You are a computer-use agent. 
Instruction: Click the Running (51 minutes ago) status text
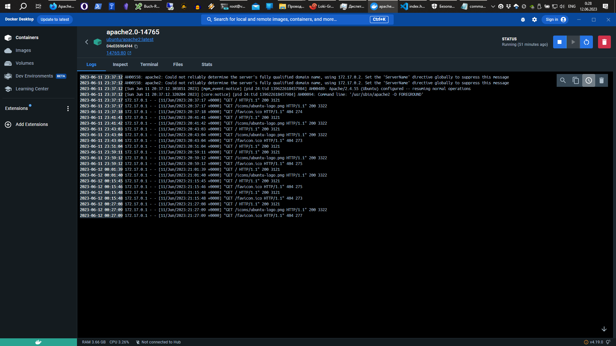(x=525, y=45)
